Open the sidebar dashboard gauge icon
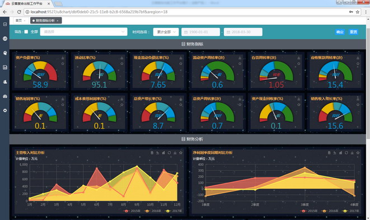This screenshot has height=220, width=370. (x=5, y=96)
